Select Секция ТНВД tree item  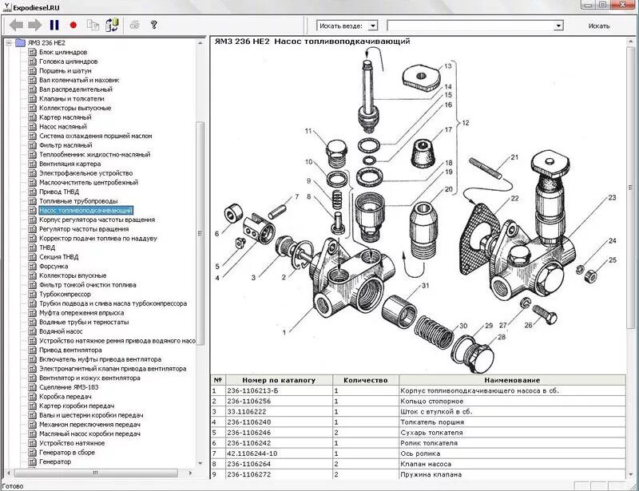click(58, 257)
